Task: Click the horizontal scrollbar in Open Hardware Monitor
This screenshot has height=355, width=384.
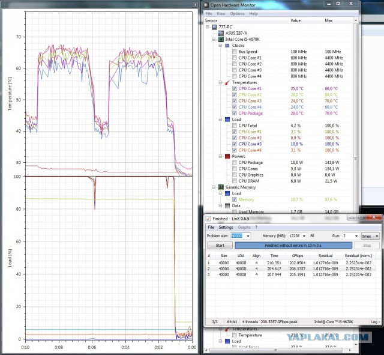Action: 276,350
